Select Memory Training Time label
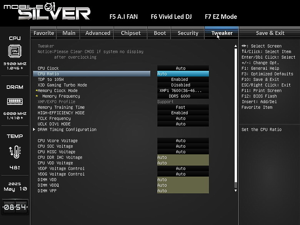300x225 pixels. click(x=61, y=107)
